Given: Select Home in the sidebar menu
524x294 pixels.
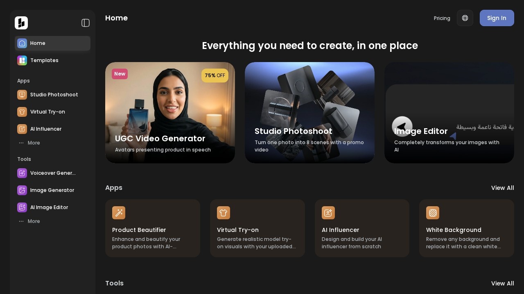Looking at the screenshot, I should point(52,43).
